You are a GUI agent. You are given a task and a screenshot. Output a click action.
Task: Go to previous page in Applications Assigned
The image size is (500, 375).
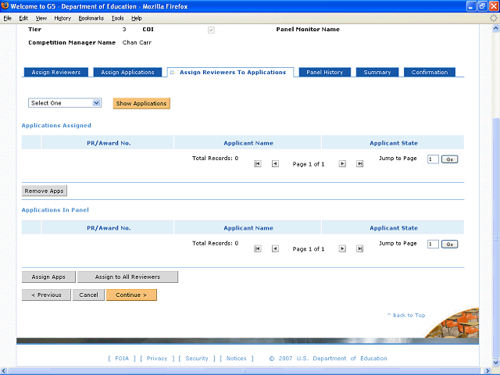(275, 163)
